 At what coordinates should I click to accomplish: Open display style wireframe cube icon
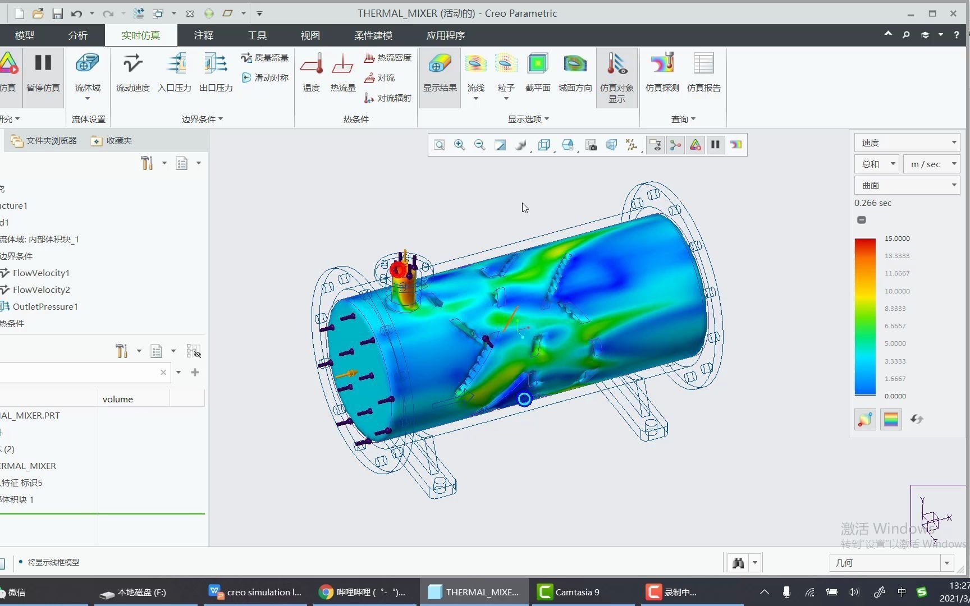(543, 145)
